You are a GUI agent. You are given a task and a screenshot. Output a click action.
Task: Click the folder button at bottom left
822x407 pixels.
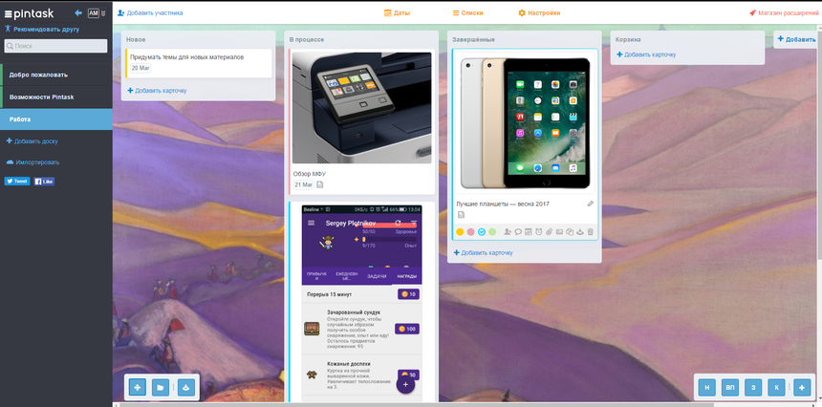tap(161, 387)
